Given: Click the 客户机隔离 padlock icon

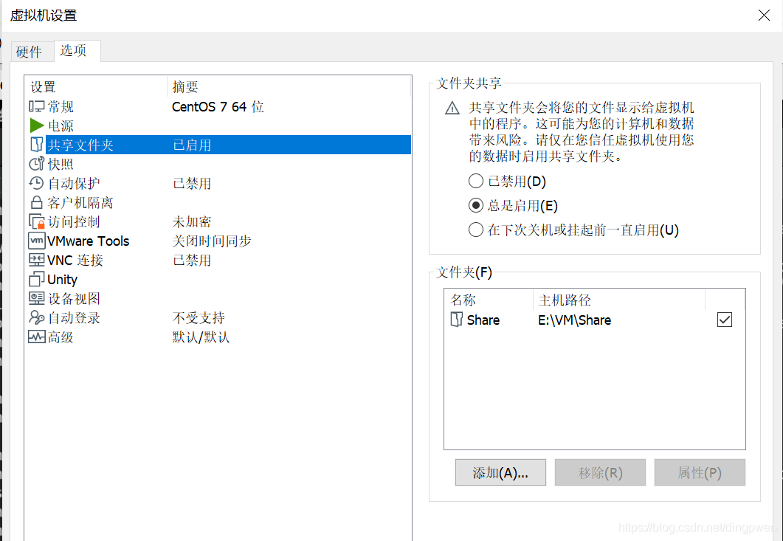Looking at the screenshot, I should (36, 202).
